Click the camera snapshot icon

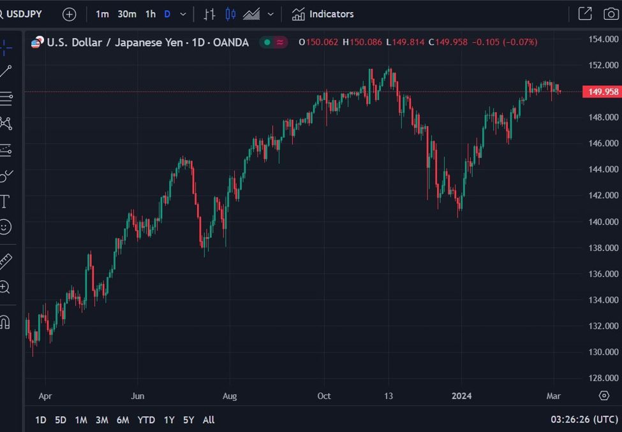tap(611, 14)
